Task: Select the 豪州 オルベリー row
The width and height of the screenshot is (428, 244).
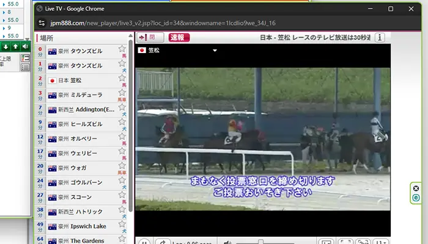Action: pyautogui.click(x=81, y=139)
